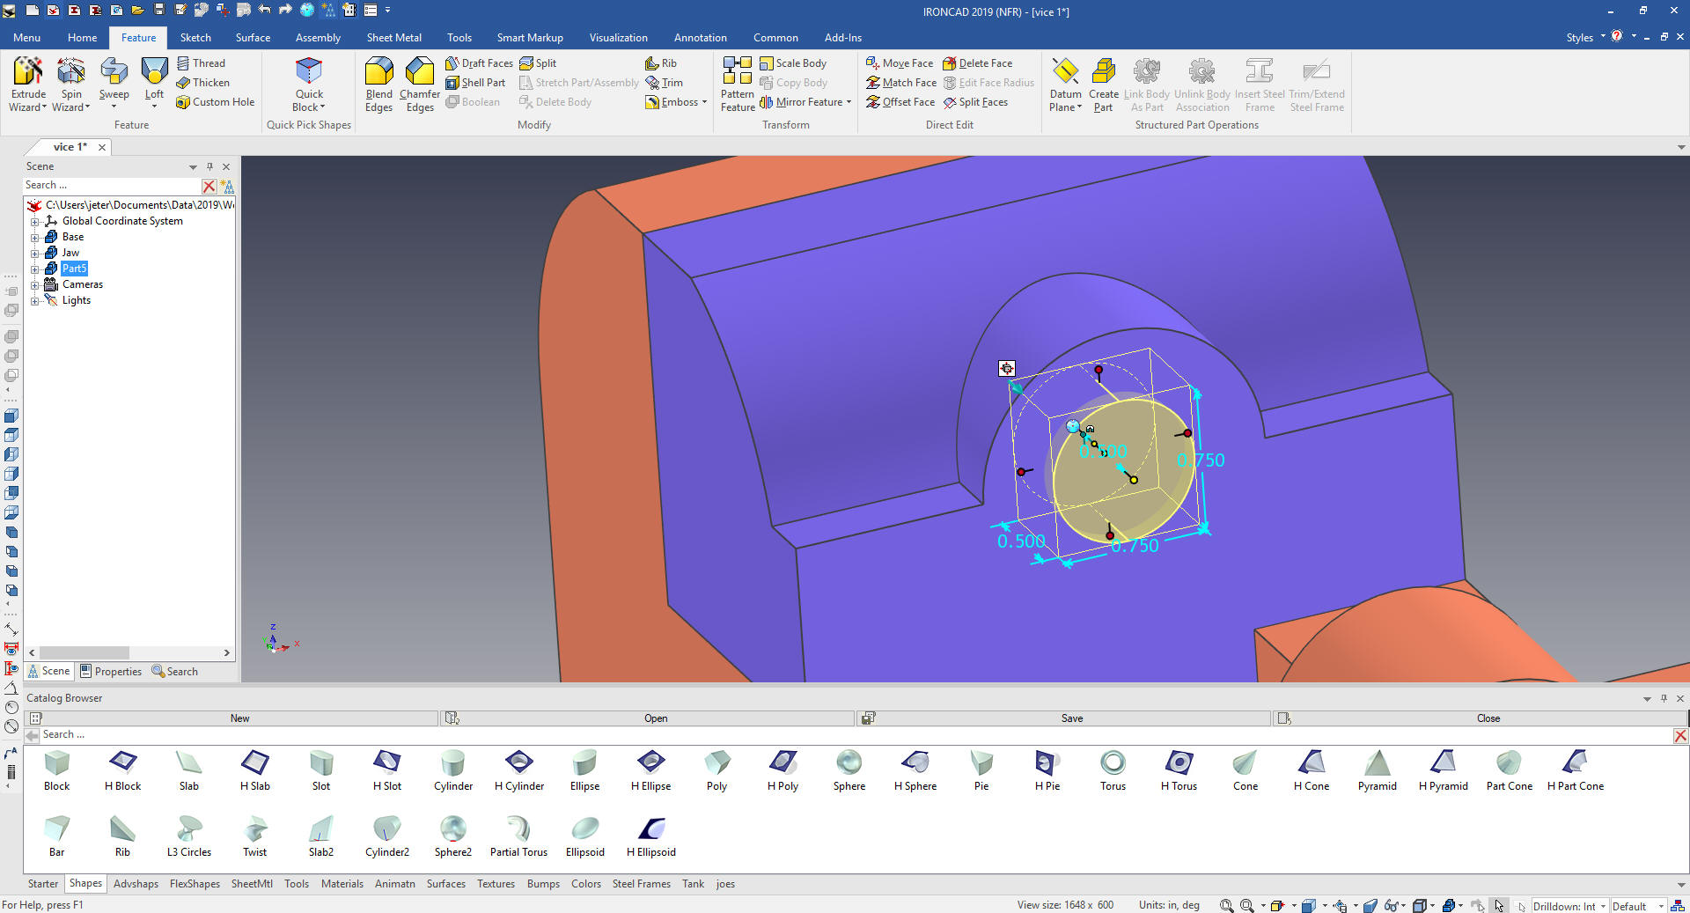Open Pattern Feature tool
Image resolution: width=1690 pixels, height=913 pixels.
coord(738,84)
